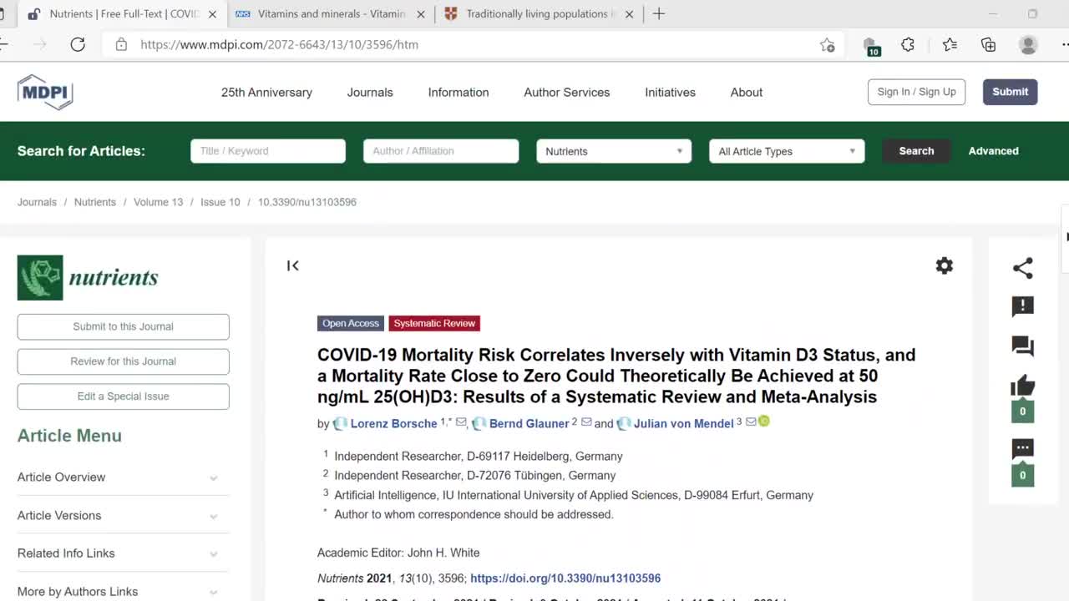Open the Author Services menu
Viewport: 1069px width, 601px height.
567,93
